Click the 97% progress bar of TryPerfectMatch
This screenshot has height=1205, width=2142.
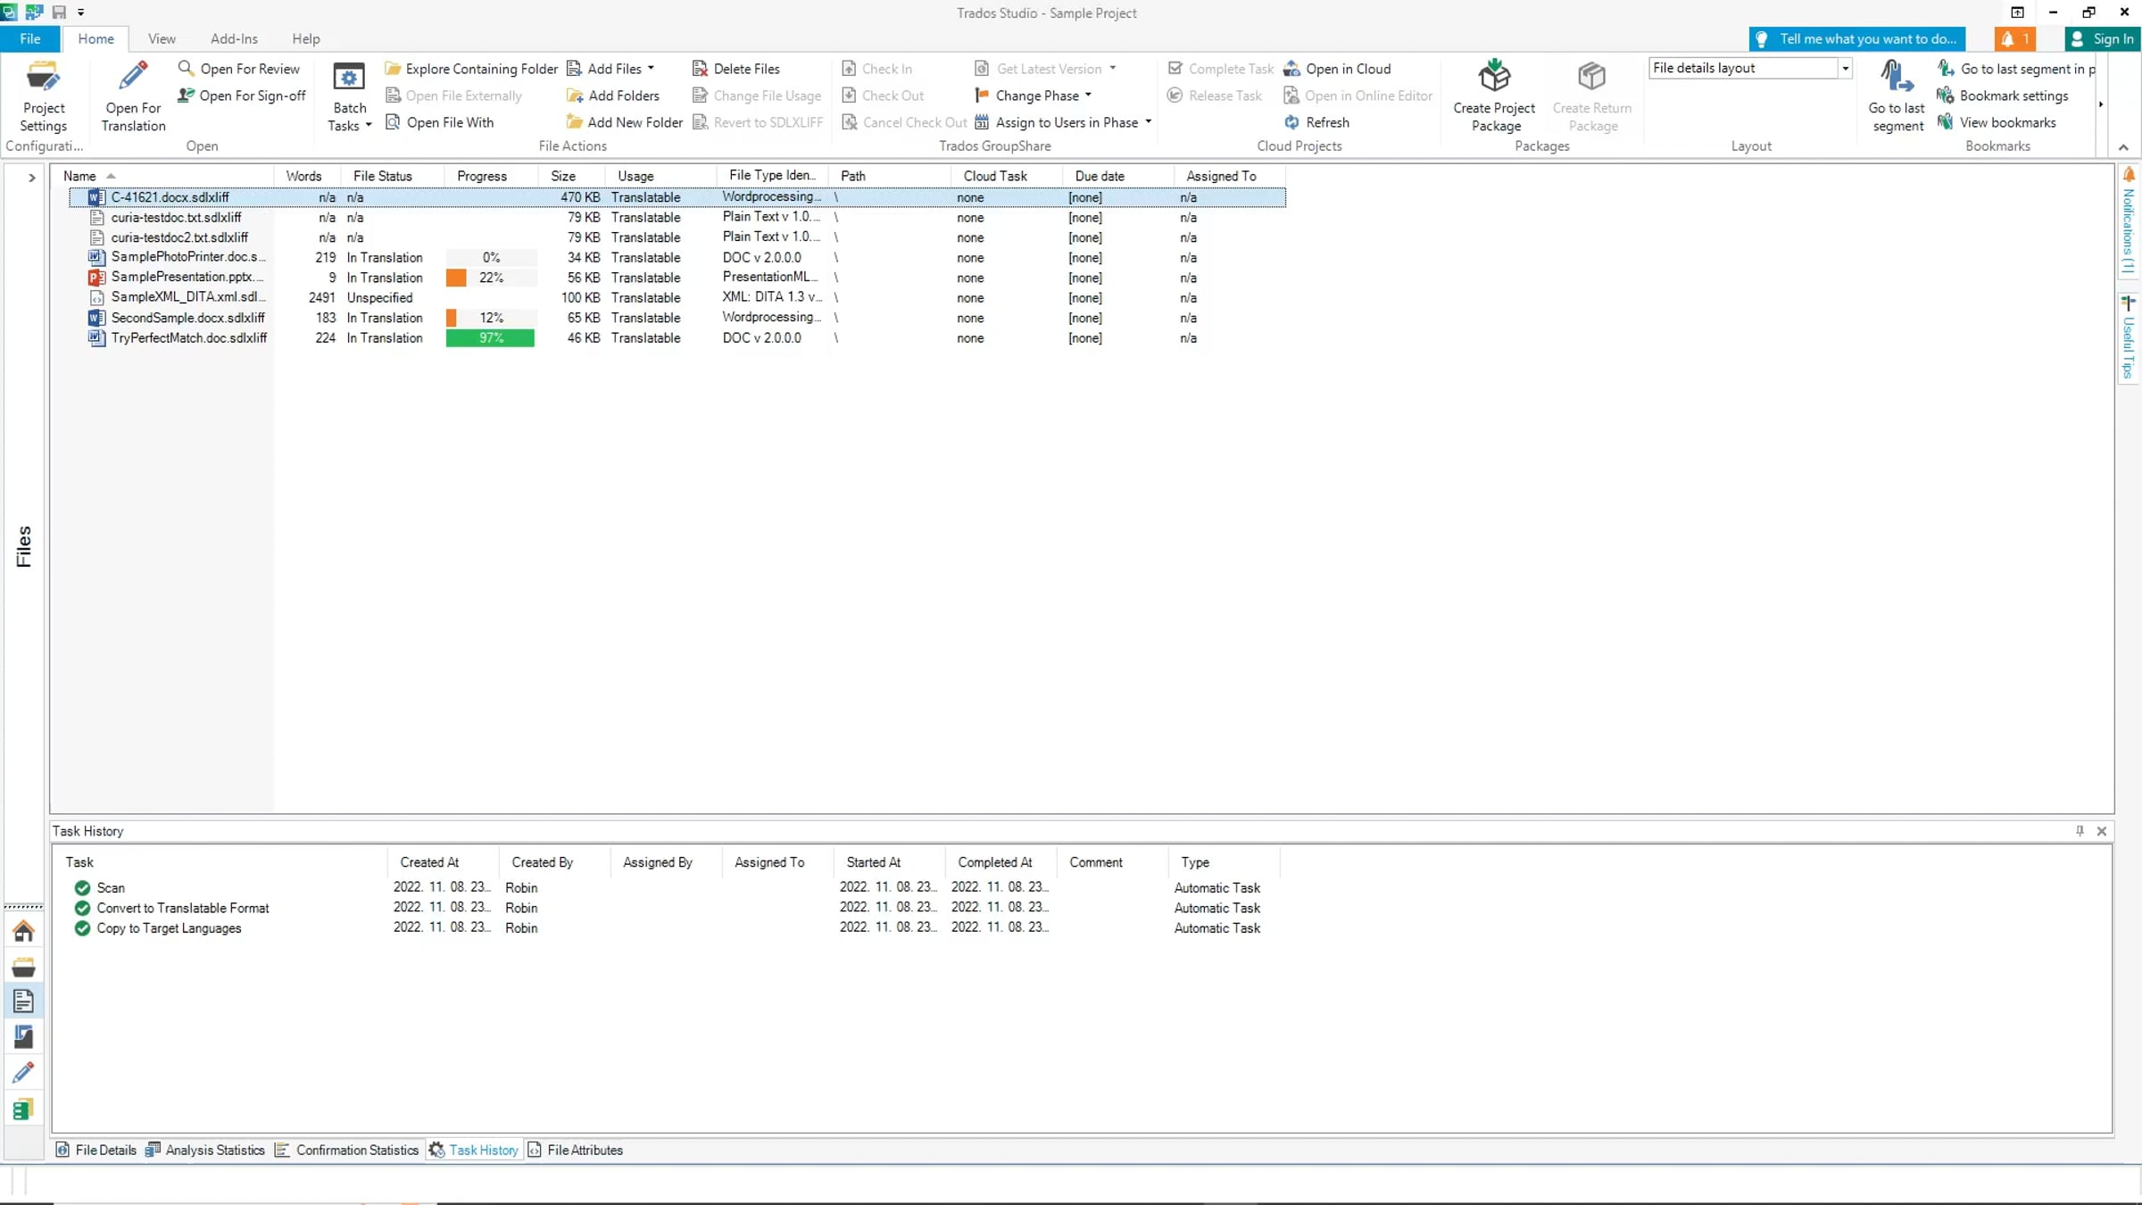pos(491,338)
